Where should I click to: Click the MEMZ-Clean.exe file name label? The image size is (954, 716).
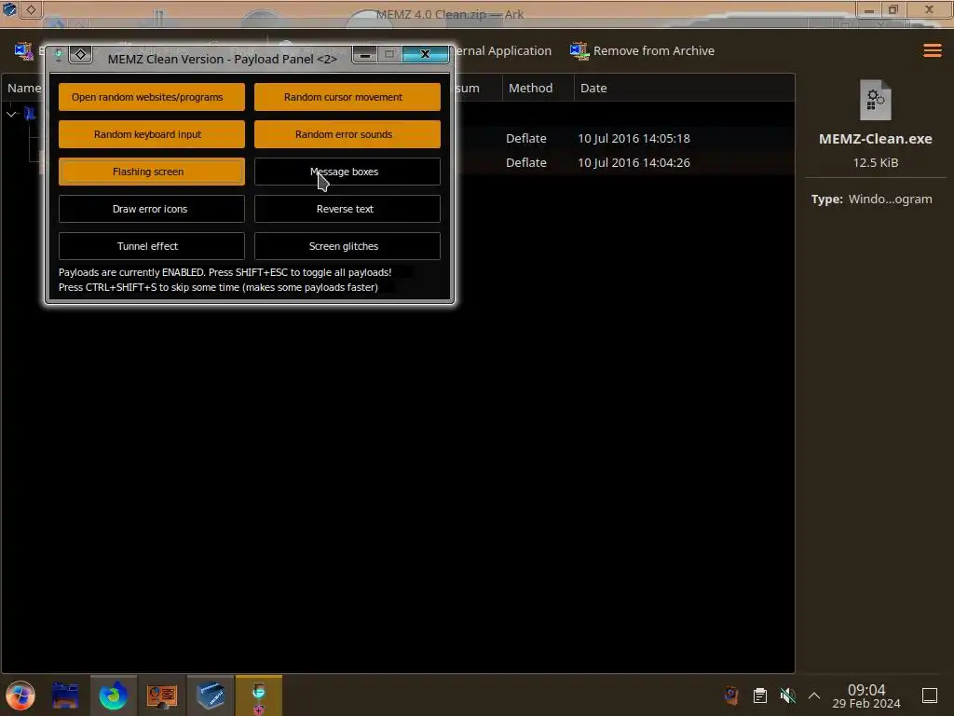point(875,139)
